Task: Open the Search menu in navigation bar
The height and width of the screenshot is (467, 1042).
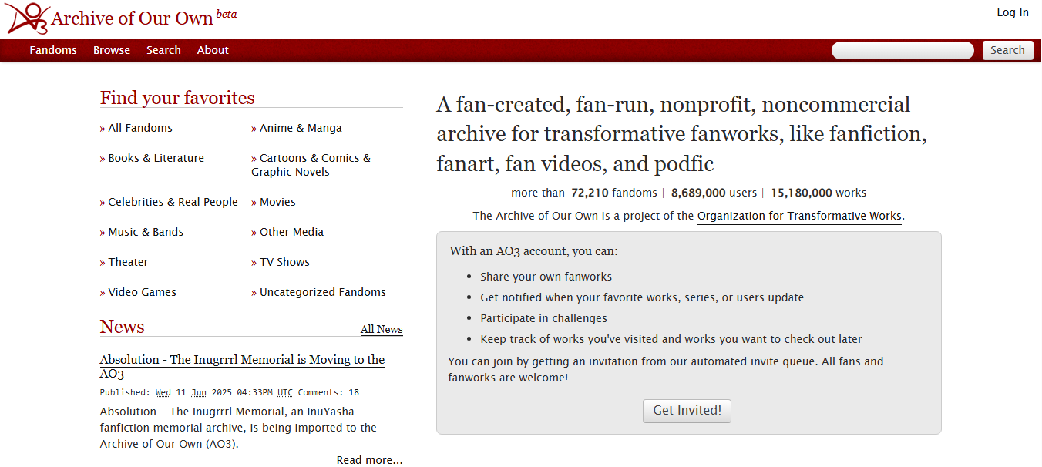Action: click(x=163, y=50)
